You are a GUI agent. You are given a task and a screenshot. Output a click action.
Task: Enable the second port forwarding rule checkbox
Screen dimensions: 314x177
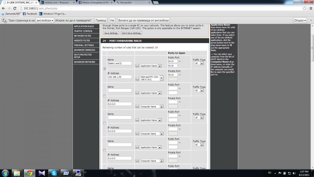click(105, 96)
